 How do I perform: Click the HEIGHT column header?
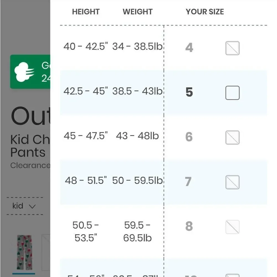click(x=86, y=12)
